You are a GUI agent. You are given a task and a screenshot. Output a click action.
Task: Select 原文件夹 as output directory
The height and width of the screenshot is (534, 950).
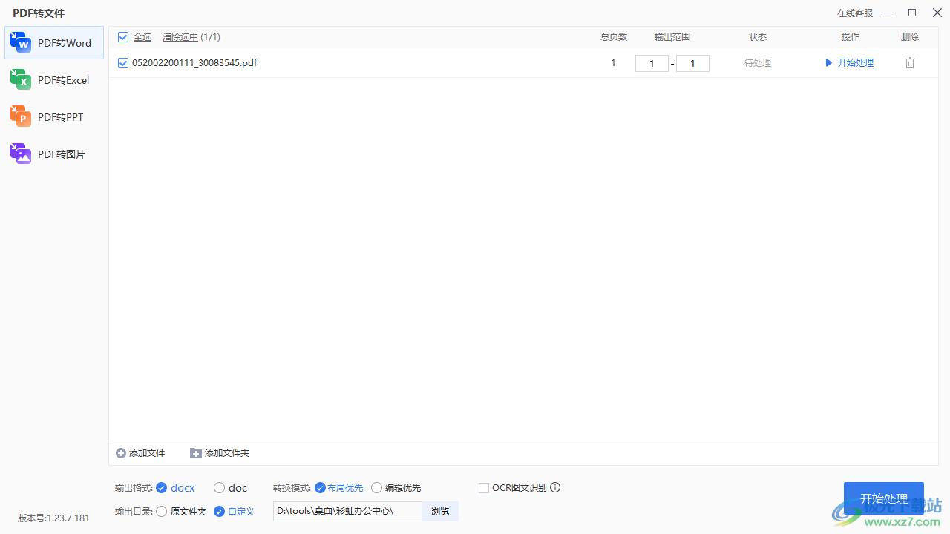pyautogui.click(x=162, y=511)
